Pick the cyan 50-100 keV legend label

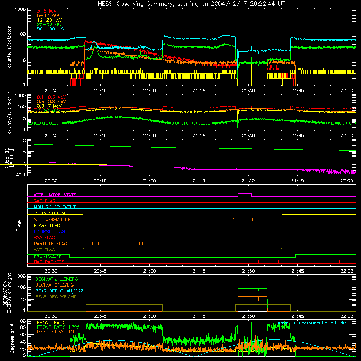[51, 29]
